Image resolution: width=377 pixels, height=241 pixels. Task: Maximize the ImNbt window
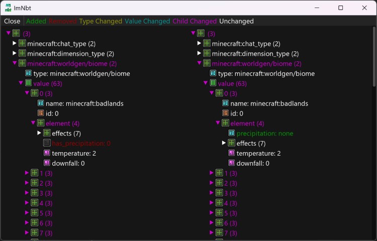pos(340,8)
